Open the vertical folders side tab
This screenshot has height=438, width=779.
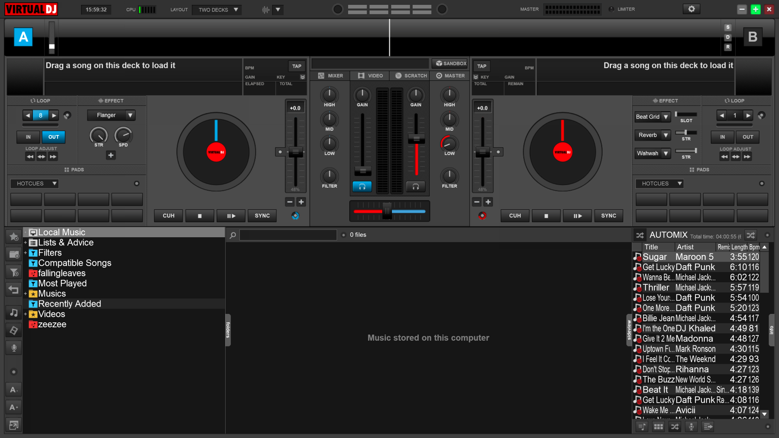[x=228, y=330]
